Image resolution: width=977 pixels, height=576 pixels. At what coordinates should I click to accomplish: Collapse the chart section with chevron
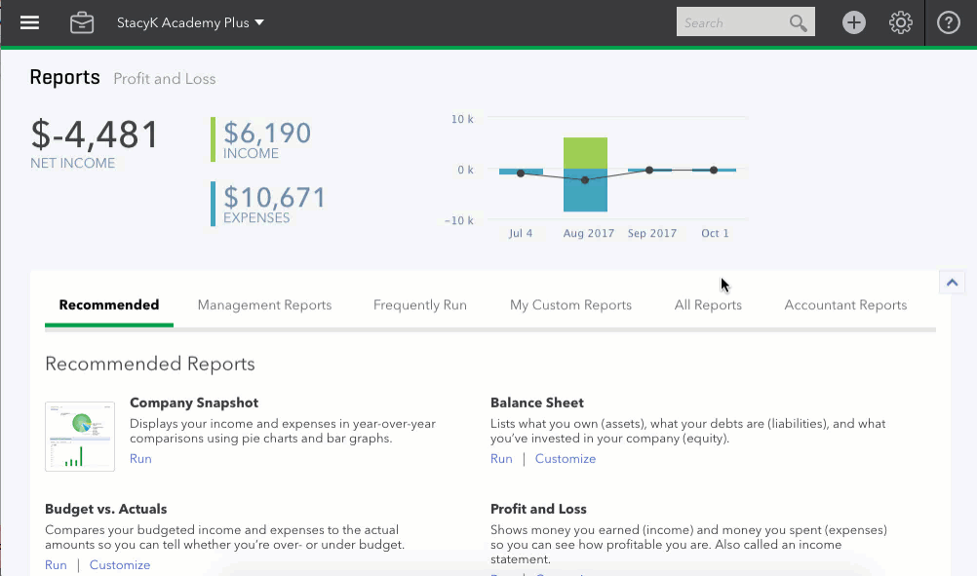tap(952, 282)
